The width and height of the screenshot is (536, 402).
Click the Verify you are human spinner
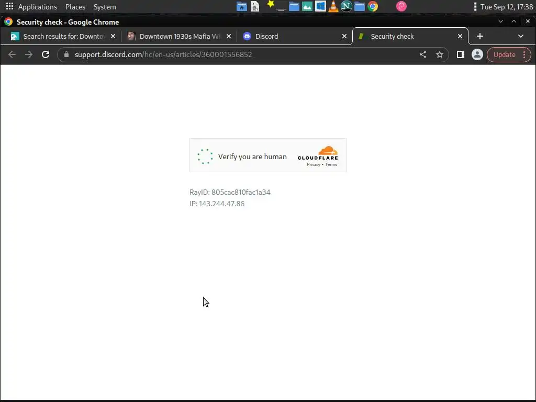(205, 157)
